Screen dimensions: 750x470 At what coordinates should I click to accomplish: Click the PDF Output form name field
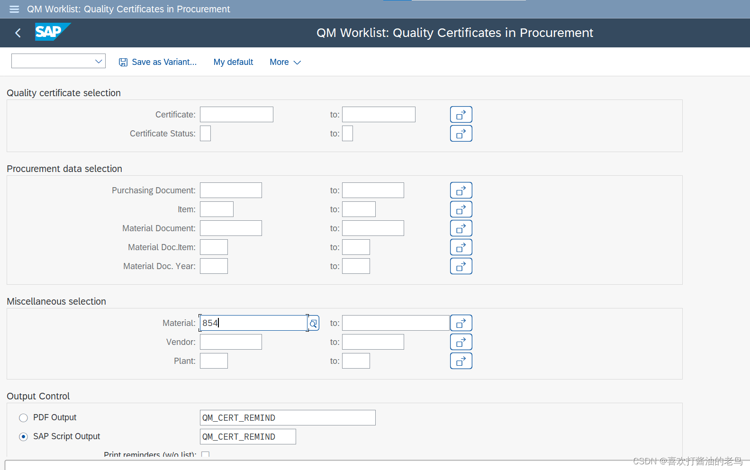point(288,418)
